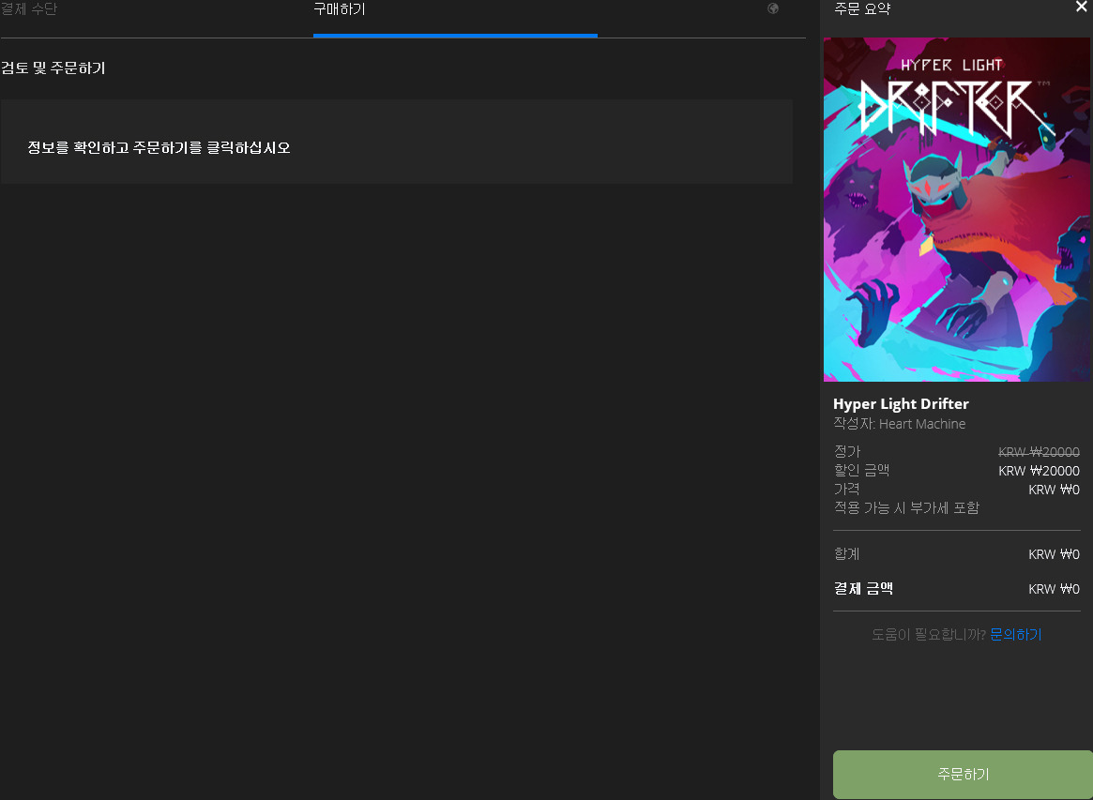The width and height of the screenshot is (1093, 800).
Task: Click the 주문 요약 panel heading
Action: (x=862, y=9)
